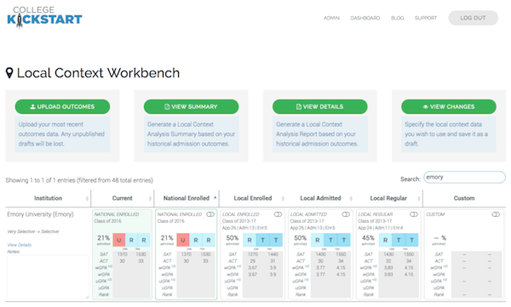Sort by Local Regular column header
The height and width of the screenshot is (307, 511).
point(388,198)
